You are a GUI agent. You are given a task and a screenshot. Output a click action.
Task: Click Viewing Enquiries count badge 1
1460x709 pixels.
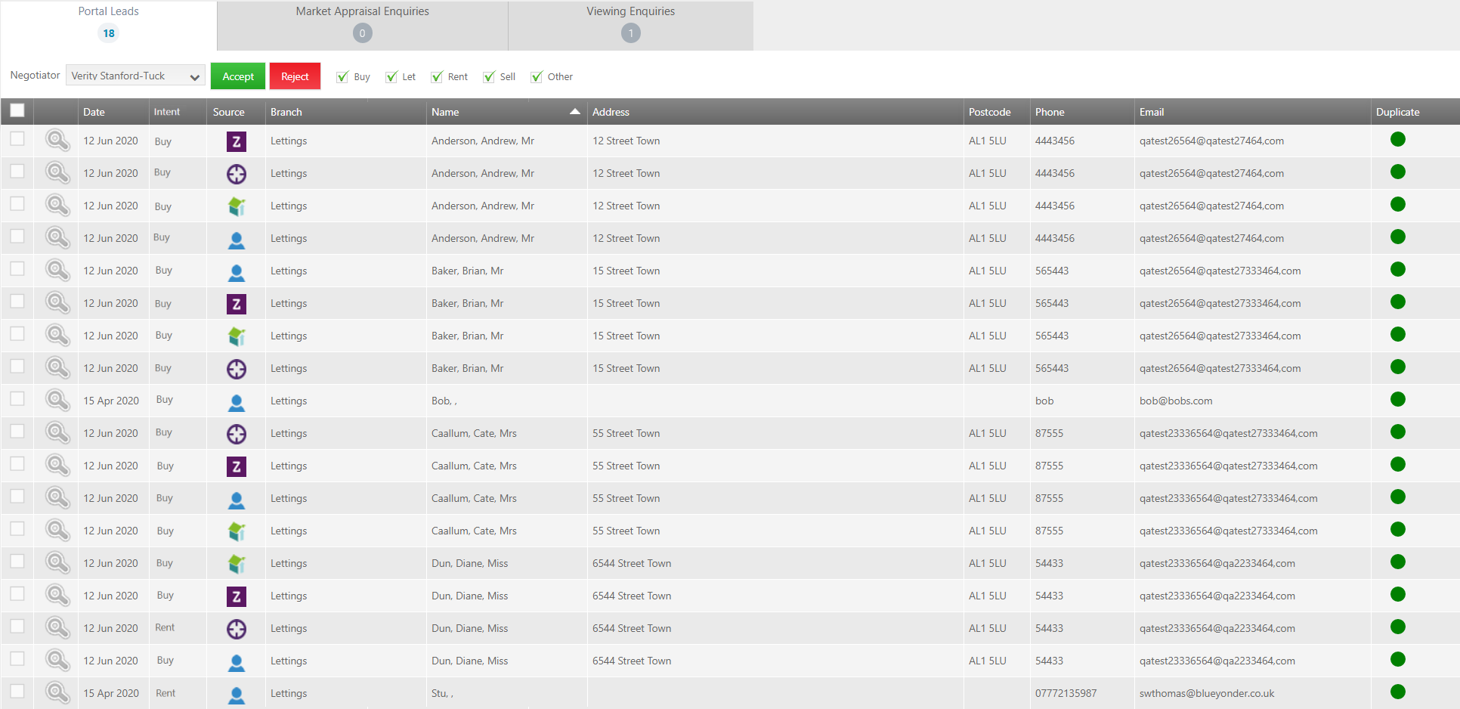pos(631,33)
